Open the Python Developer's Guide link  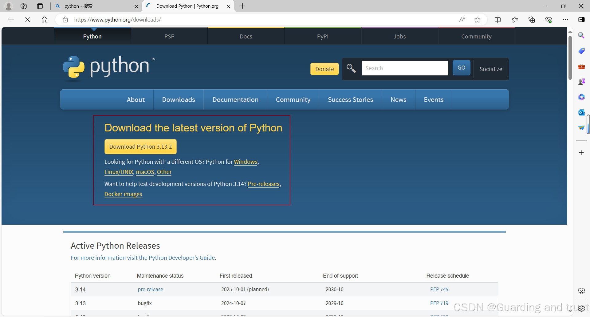[x=143, y=258]
